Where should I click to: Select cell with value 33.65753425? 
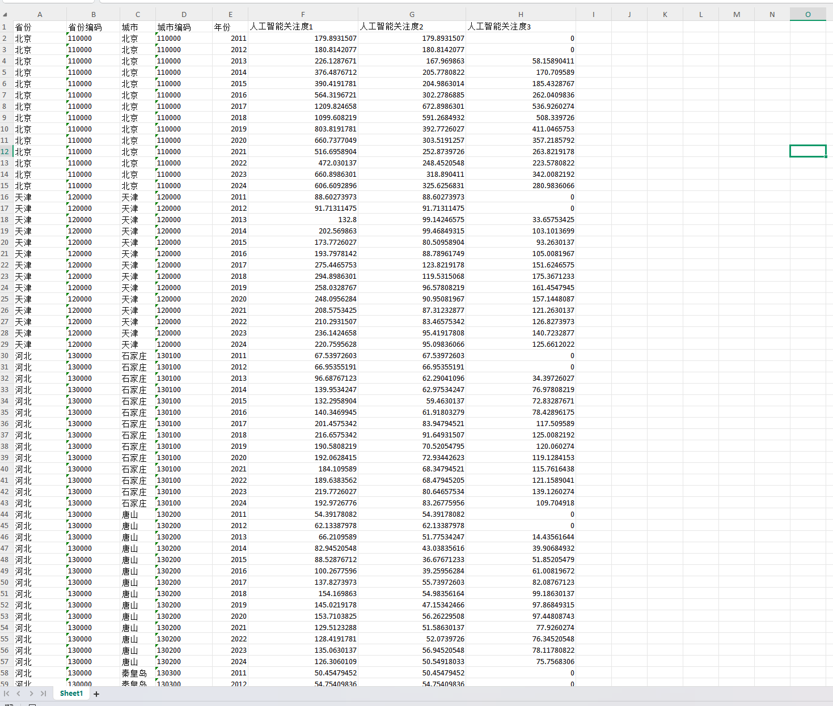(521, 219)
